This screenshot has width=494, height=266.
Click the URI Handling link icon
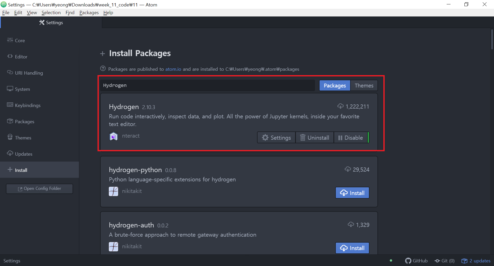click(10, 72)
